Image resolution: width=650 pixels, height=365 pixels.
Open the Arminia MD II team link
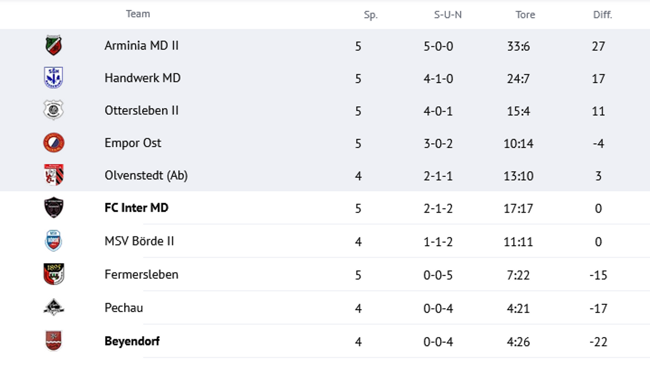pos(141,46)
